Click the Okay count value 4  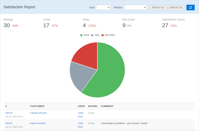click(x=84, y=25)
